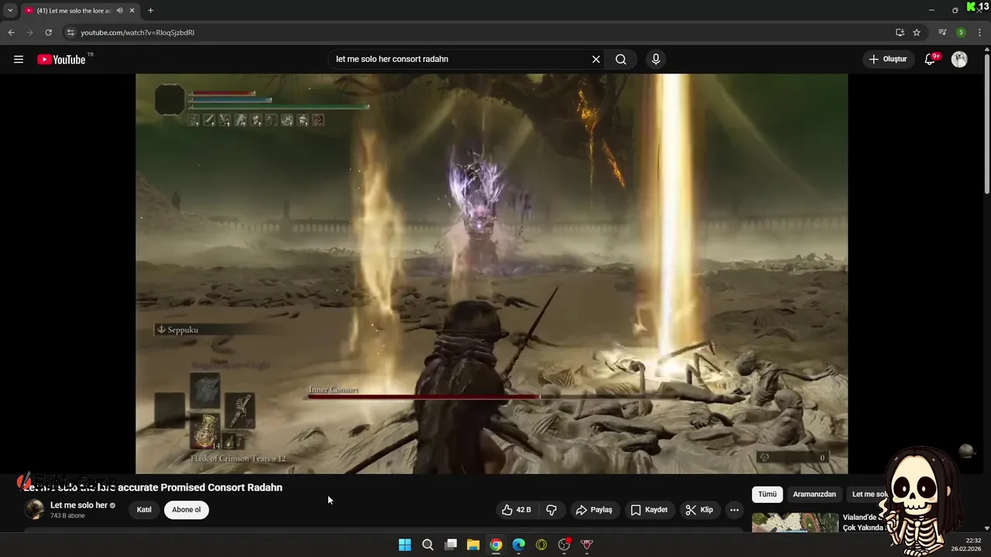Open Task View on the taskbar

451,545
